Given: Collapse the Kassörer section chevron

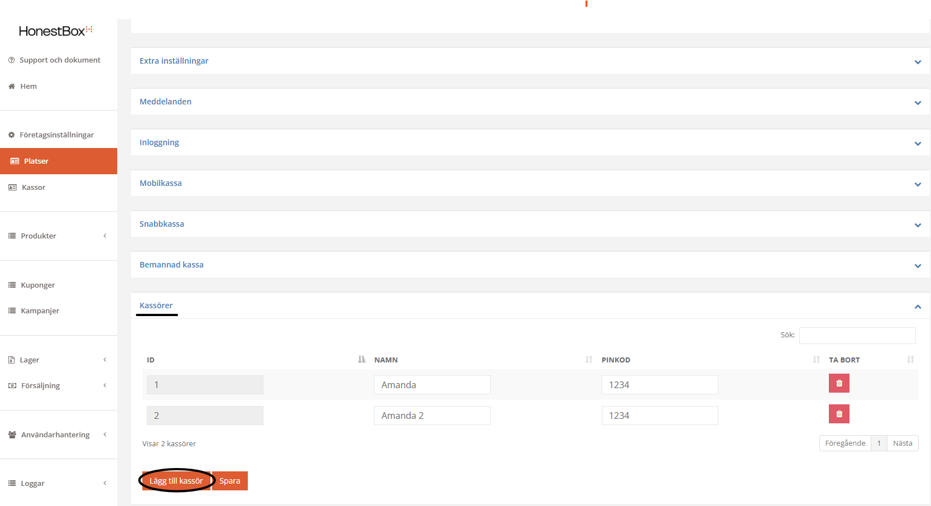Looking at the screenshot, I should pyautogui.click(x=917, y=307).
